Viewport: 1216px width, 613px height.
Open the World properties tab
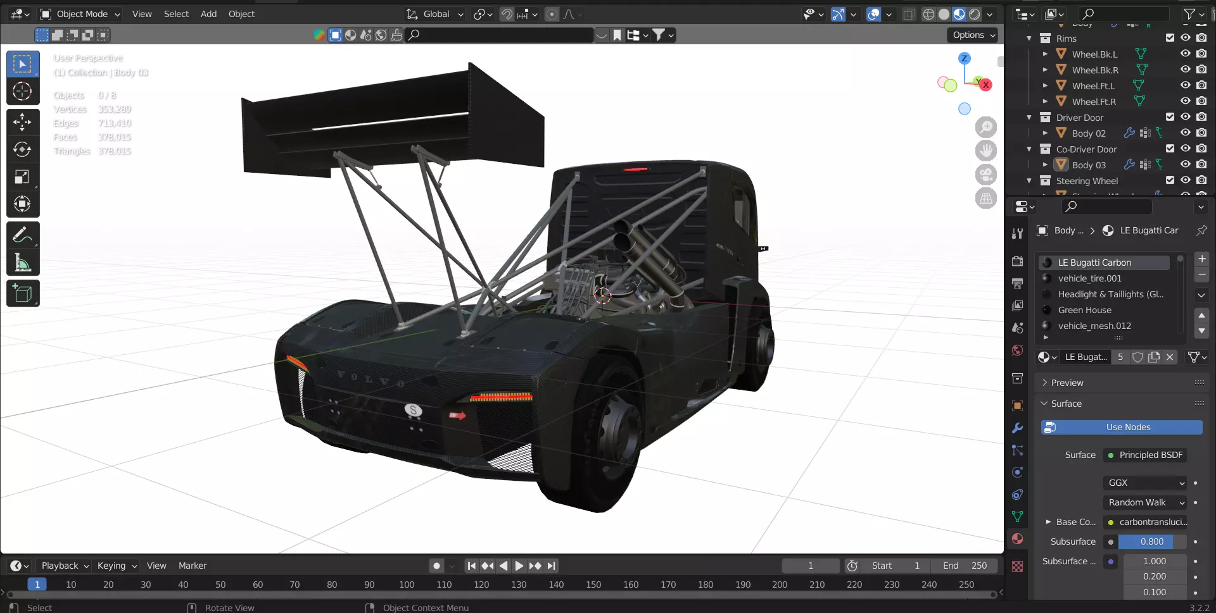1017,350
